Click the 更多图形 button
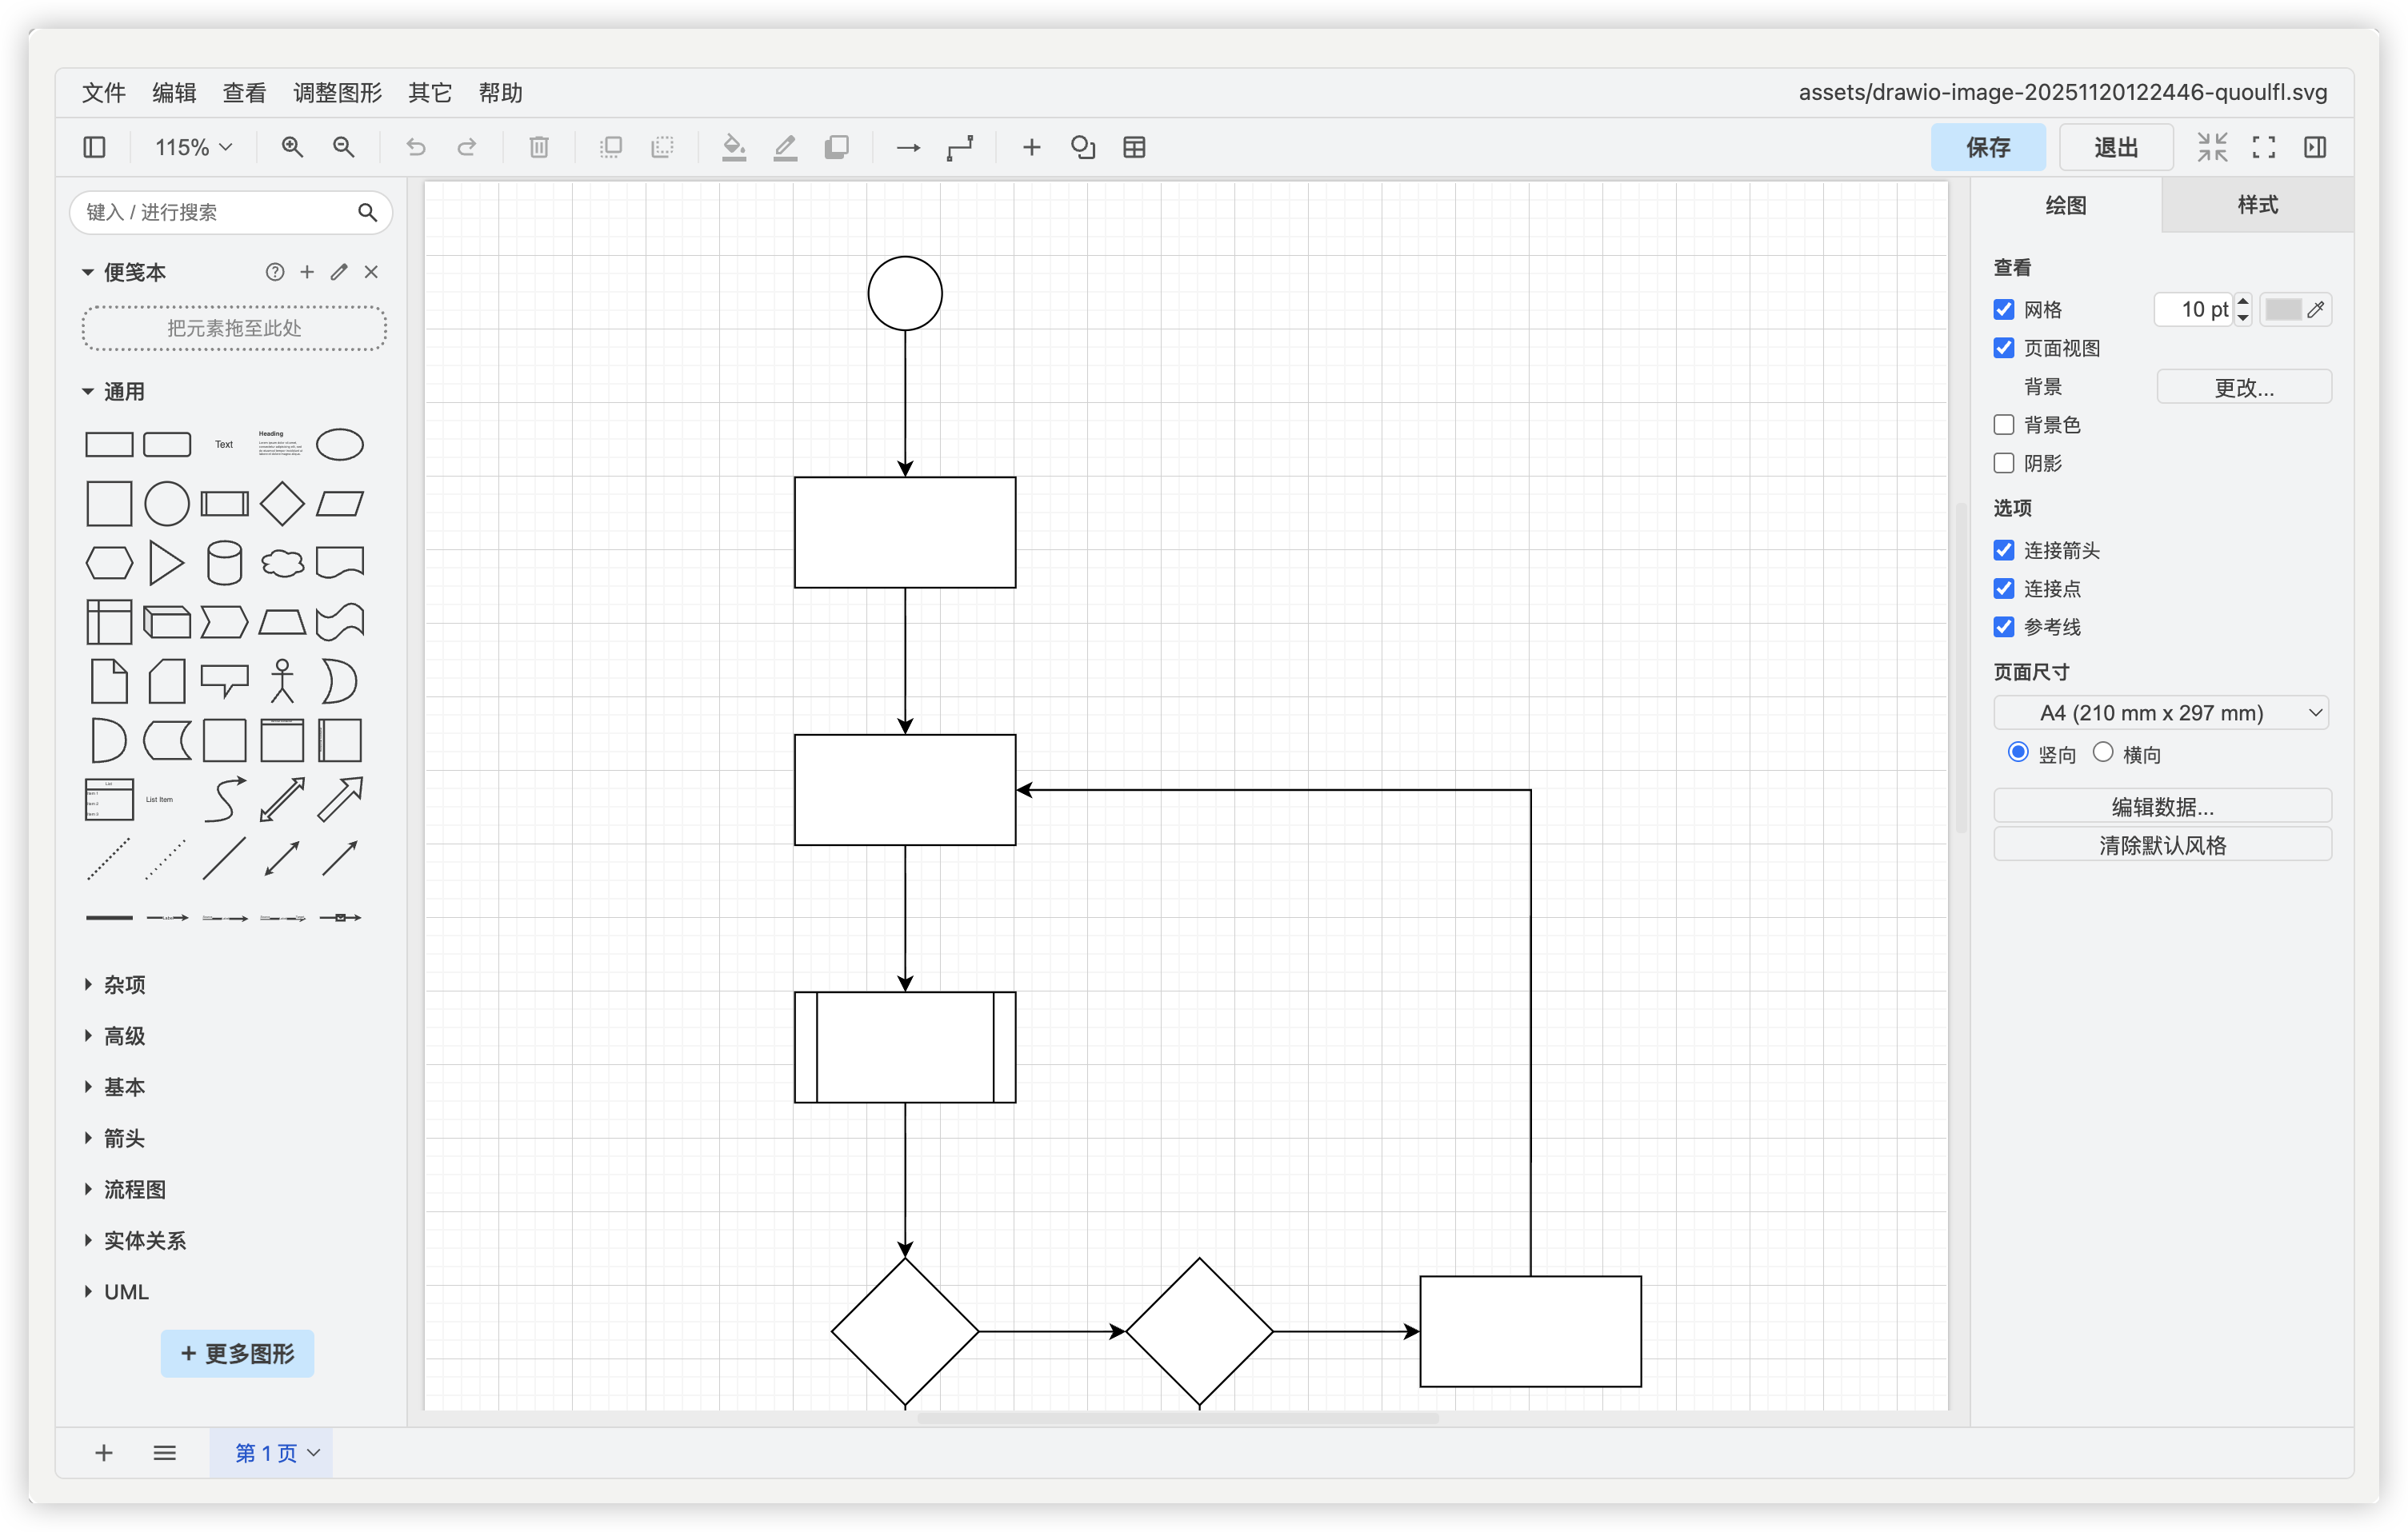 237,1354
